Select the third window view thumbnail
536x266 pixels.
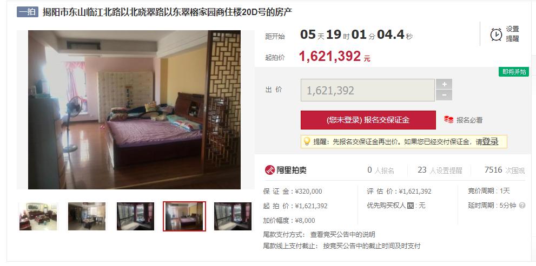pyautogui.click(x=135, y=216)
